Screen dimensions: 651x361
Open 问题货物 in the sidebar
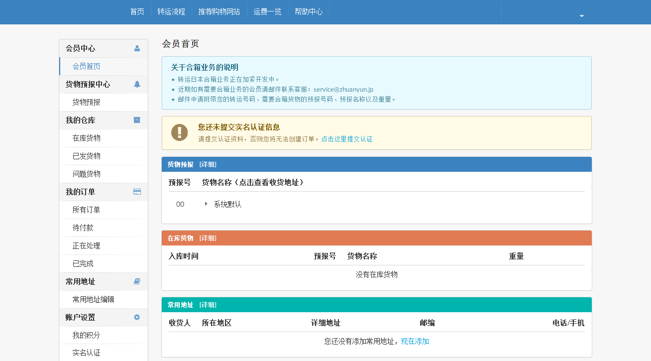pos(104,174)
